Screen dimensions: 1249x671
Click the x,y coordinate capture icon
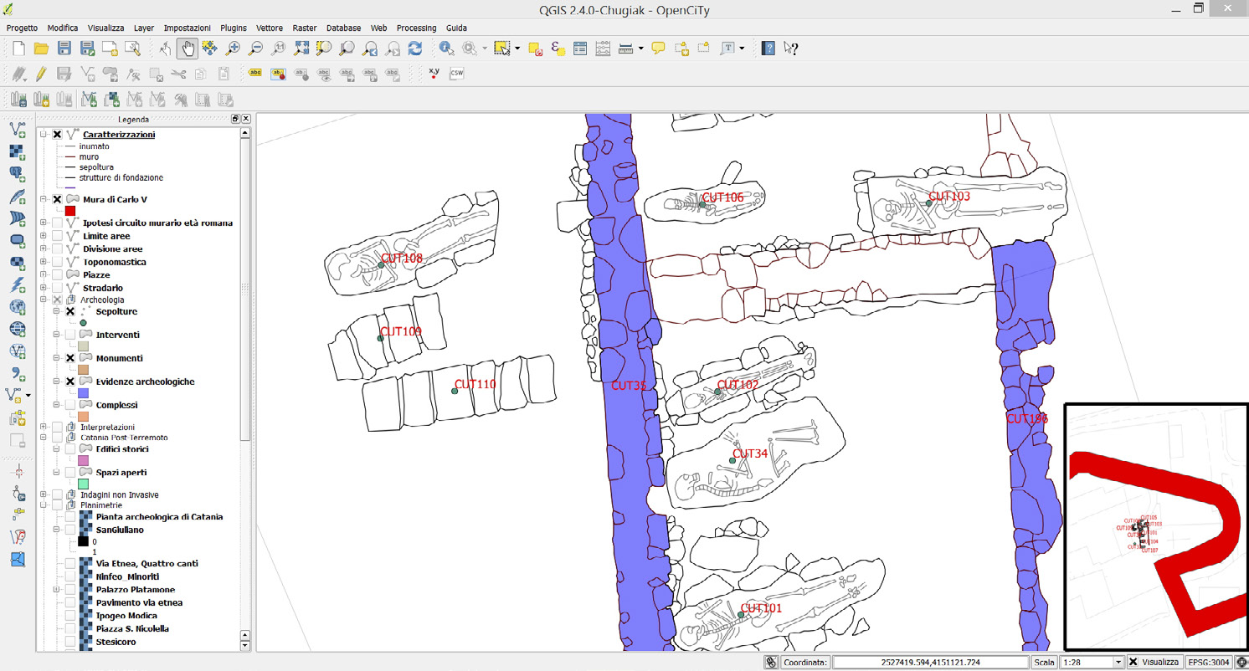[x=434, y=74]
